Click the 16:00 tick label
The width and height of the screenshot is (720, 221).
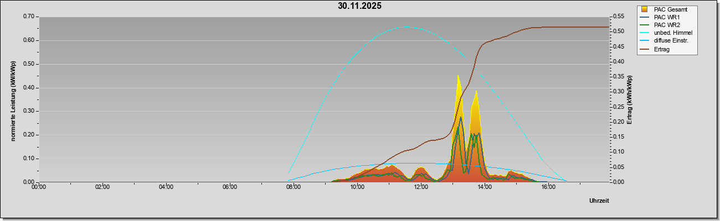(x=548, y=187)
